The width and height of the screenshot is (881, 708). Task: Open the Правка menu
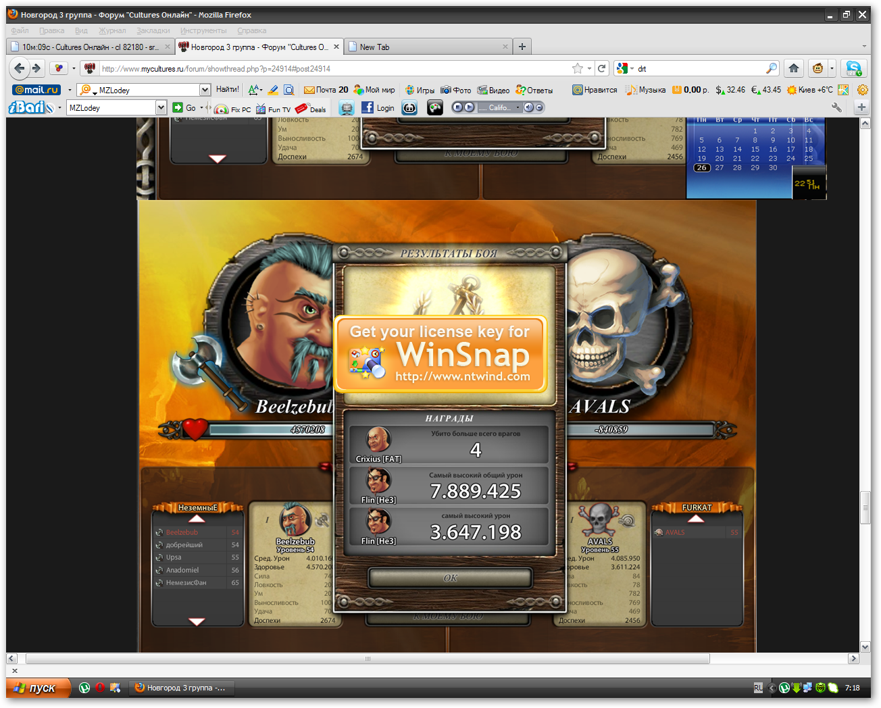[51, 30]
